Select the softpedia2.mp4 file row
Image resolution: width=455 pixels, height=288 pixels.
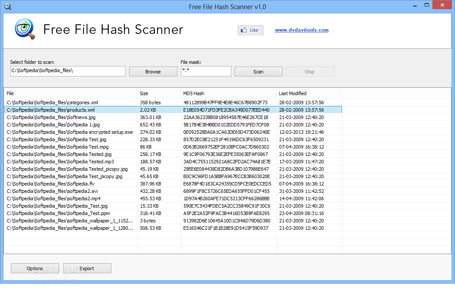pyautogui.click(x=173, y=199)
